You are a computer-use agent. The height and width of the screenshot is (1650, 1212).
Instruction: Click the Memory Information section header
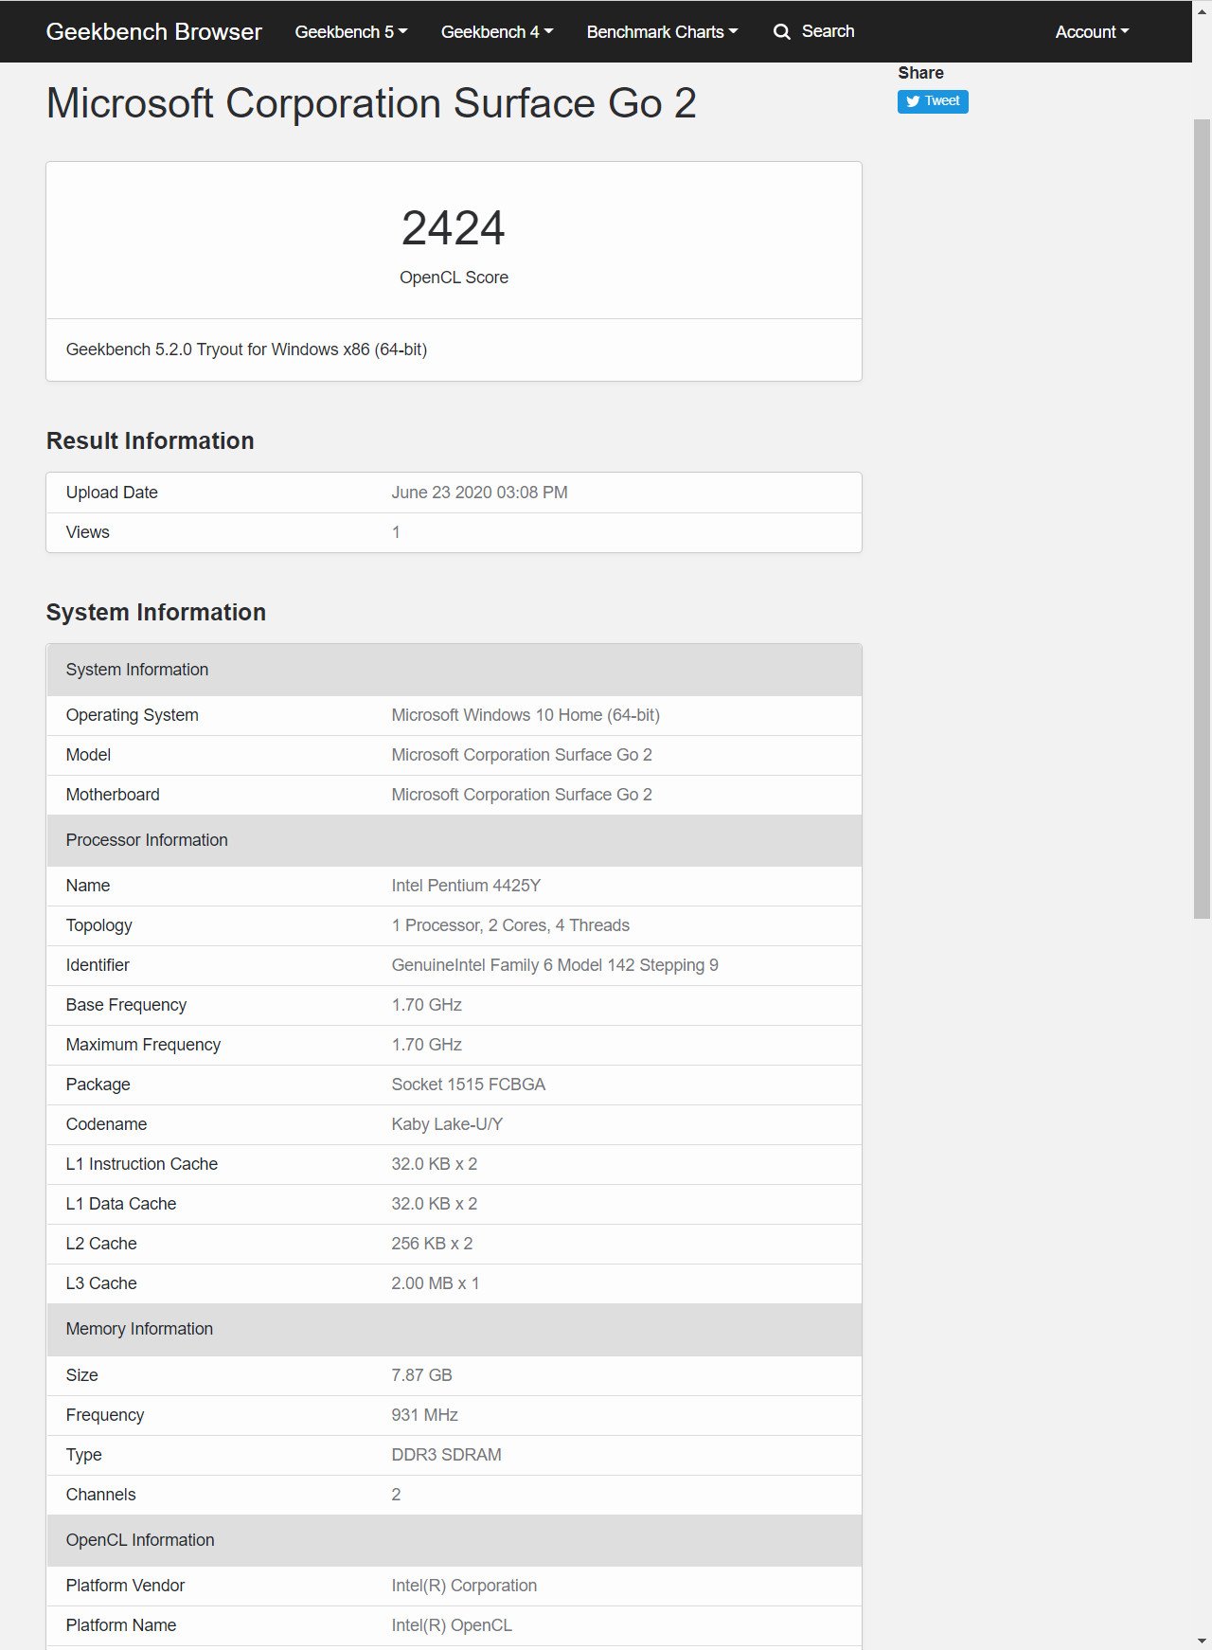pos(139,1329)
